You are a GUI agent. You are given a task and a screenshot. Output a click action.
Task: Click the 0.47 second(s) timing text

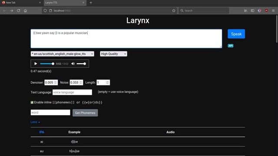tap(41, 71)
